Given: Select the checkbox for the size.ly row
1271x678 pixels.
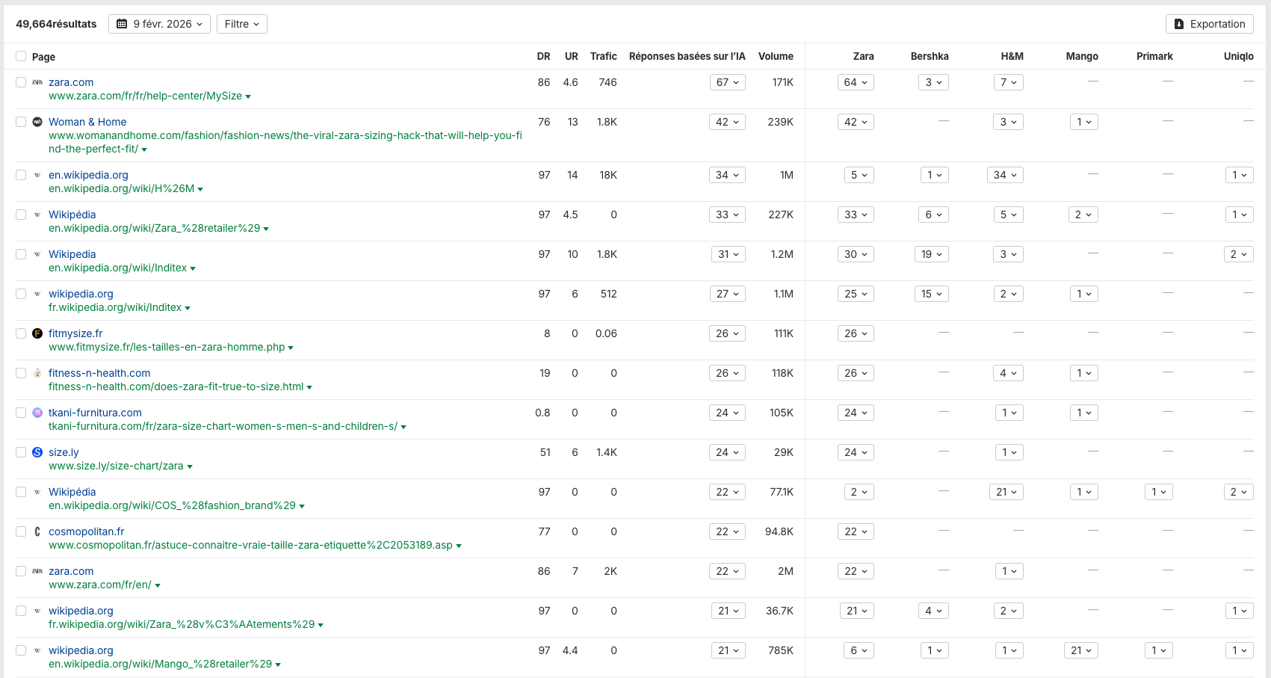Looking at the screenshot, I should [x=21, y=452].
